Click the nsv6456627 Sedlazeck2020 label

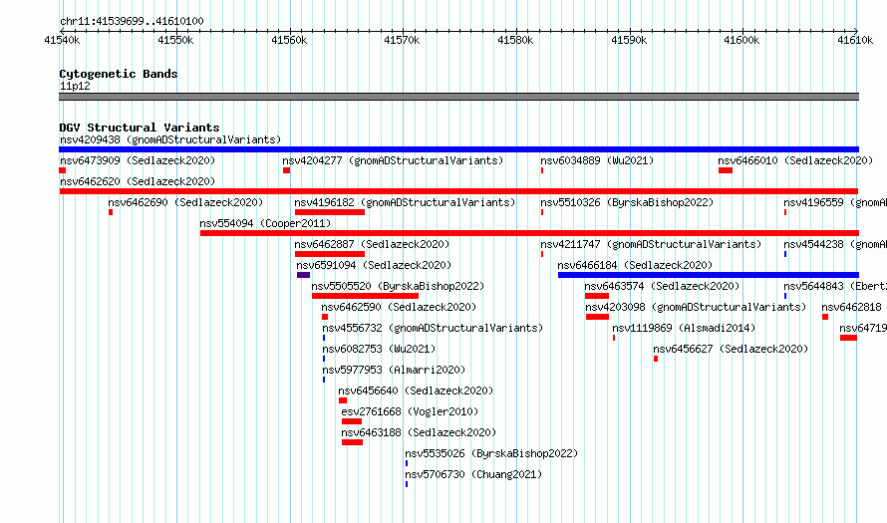[731, 349]
